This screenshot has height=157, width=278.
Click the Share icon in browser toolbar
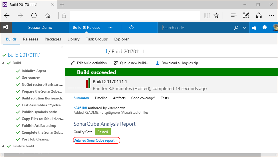[259, 15]
